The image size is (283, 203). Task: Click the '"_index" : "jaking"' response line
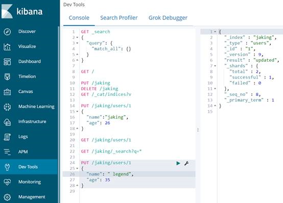(250, 38)
